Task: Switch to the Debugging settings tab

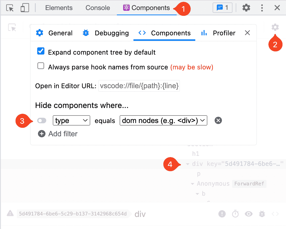Action: tap(106, 33)
